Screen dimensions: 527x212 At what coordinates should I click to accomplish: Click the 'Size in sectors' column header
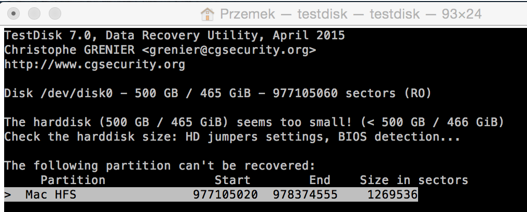pos(414,180)
